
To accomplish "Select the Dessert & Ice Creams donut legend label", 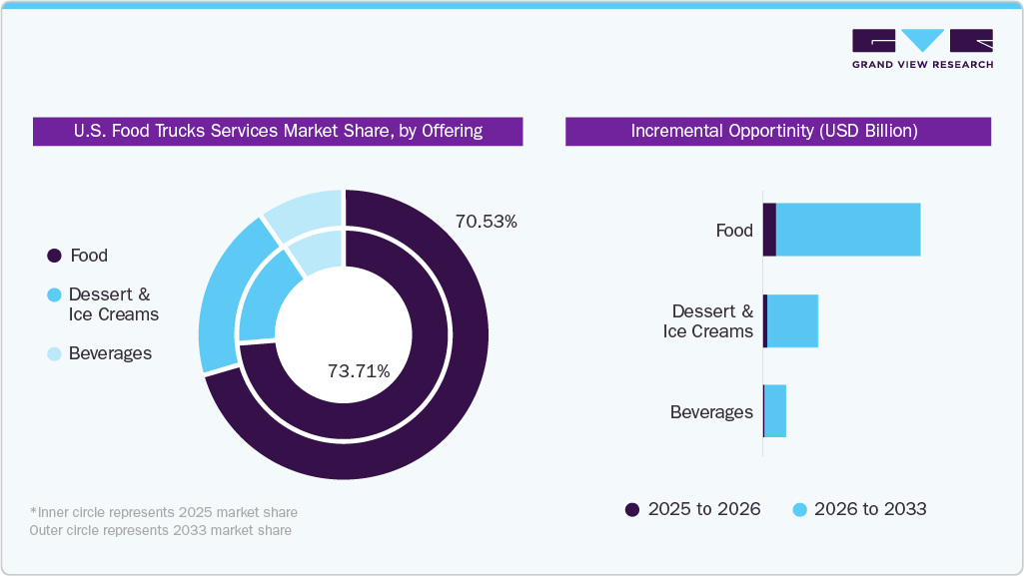I will point(114,304).
